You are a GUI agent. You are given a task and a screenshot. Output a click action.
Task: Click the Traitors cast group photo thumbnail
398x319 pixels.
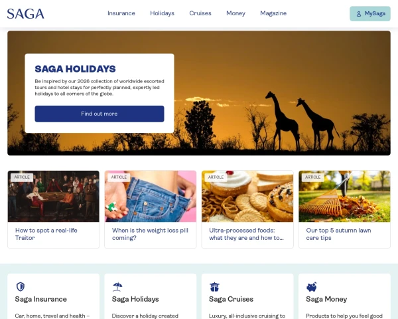point(54,197)
